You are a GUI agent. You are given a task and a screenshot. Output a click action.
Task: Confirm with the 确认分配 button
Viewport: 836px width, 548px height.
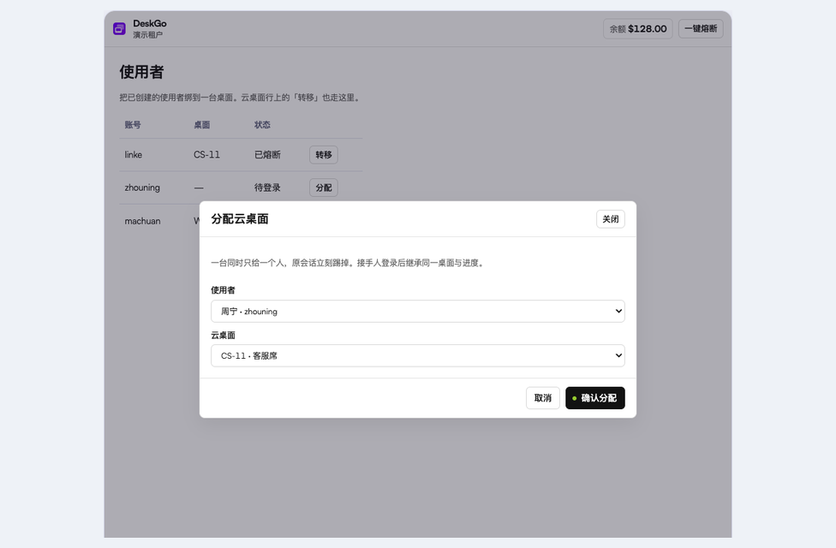[595, 397]
